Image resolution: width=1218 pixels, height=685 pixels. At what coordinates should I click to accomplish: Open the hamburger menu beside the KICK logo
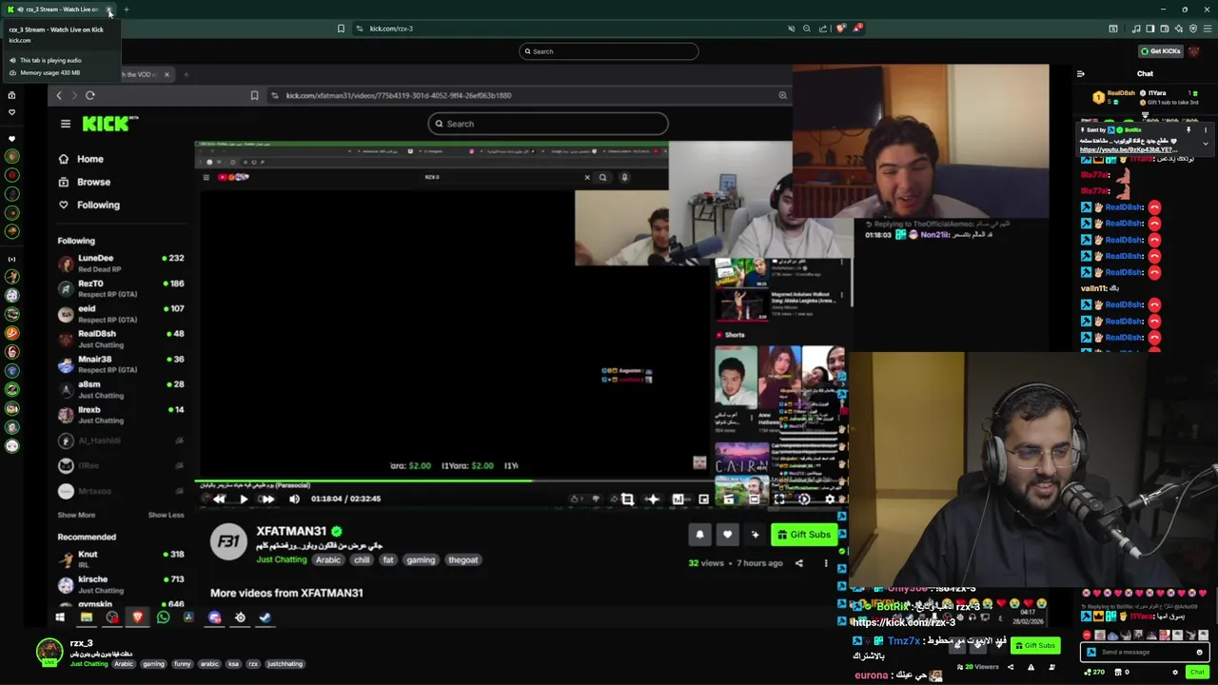click(x=66, y=124)
